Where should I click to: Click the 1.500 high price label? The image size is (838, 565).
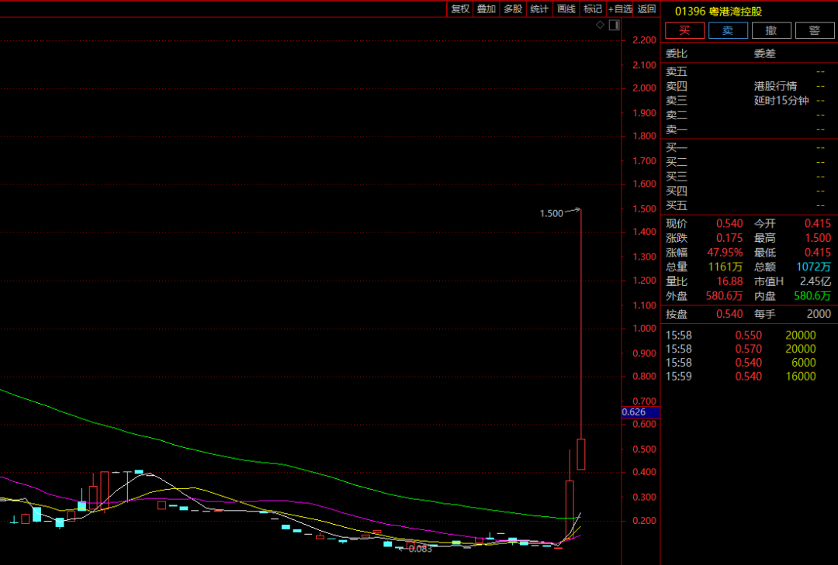tap(551, 213)
